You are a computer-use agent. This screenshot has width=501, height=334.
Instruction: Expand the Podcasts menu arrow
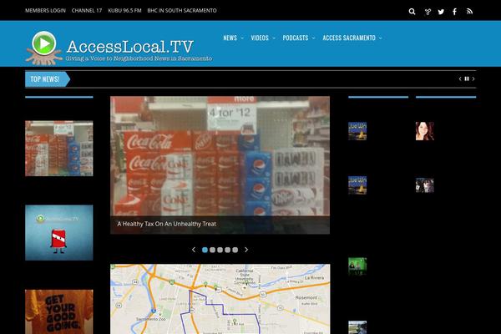313,38
